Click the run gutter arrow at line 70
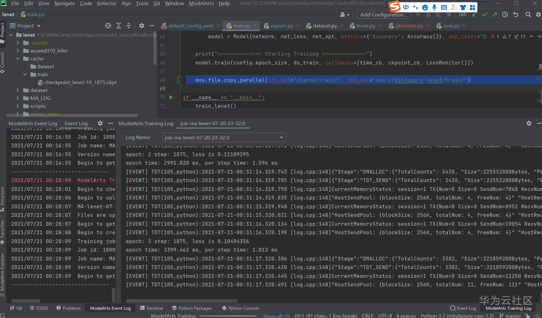542x318 pixels. pyautogui.click(x=171, y=97)
